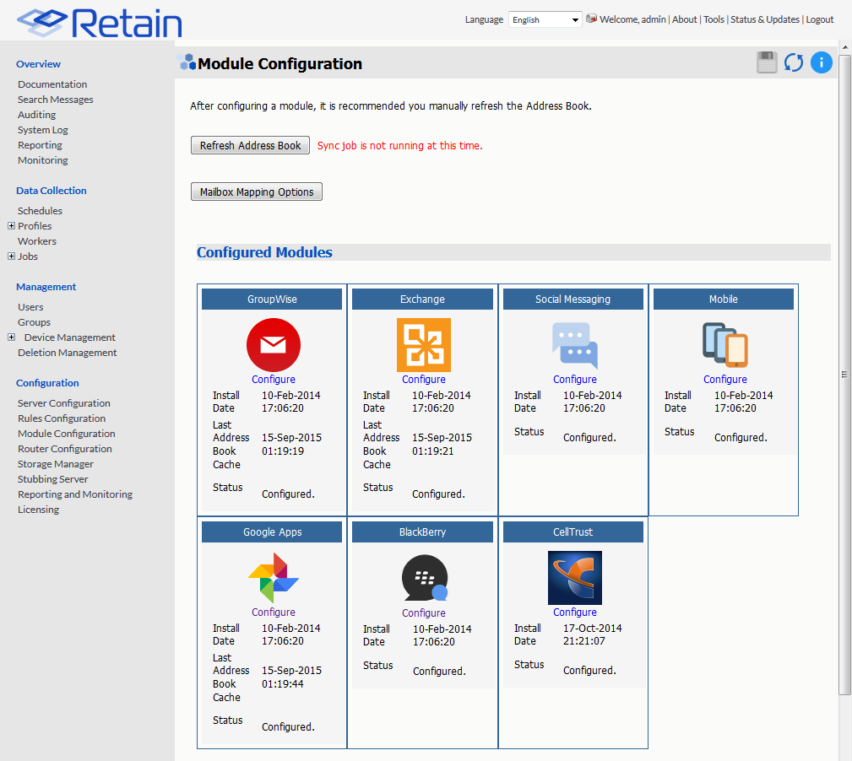Open the Language selection dropdown
This screenshot has height=761, width=852.
coord(545,19)
